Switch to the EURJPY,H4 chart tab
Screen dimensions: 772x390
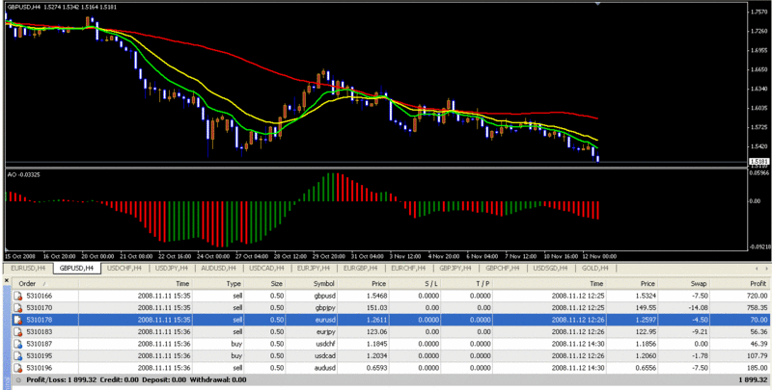(x=313, y=269)
